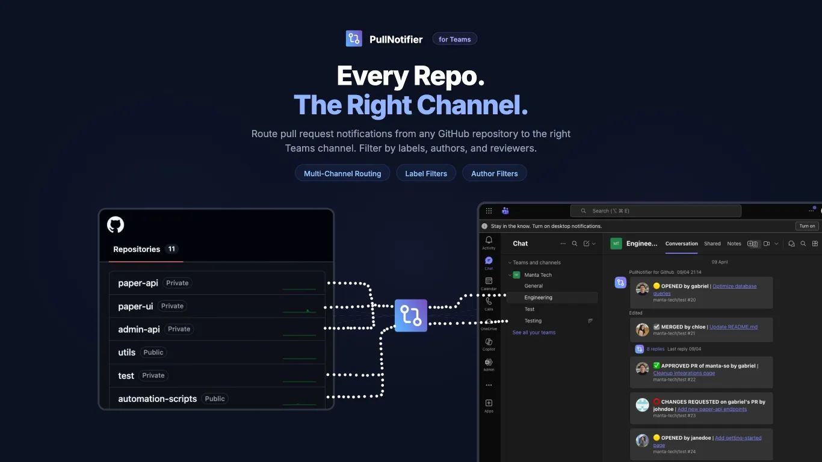This screenshot has height=462, width=822.
Task: Click the Testing channel side icon
Action: [590, 321]
